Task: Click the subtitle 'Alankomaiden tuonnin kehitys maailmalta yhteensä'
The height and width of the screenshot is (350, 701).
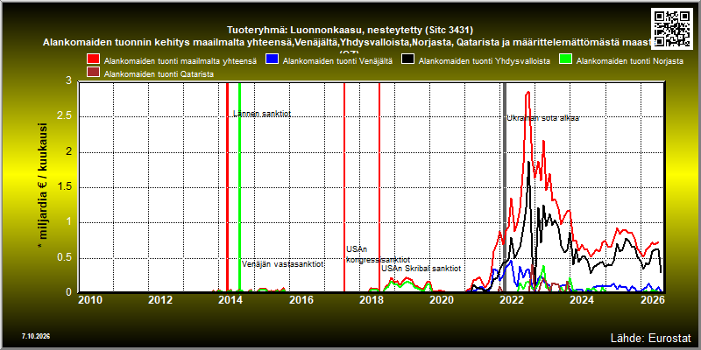Action: click(x=167, y=43)
